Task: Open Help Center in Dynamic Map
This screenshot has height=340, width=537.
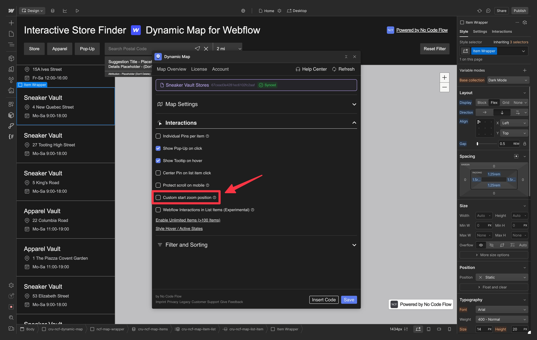Action: coord(311,69)
